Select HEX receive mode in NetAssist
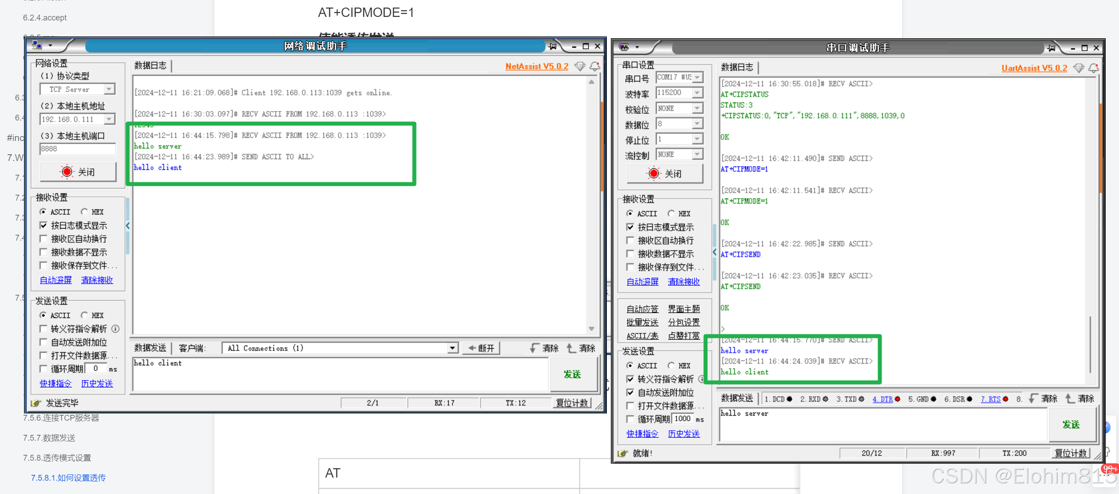 84,212
